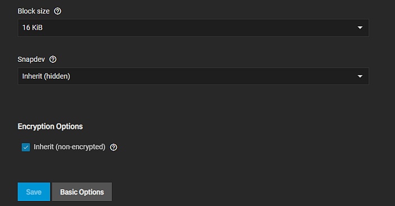Image resolution: width=395 pixels, height=206 pixels.
Task: Expand the Block size combo box
Action: pyautogui.click(x=193, y=28)
